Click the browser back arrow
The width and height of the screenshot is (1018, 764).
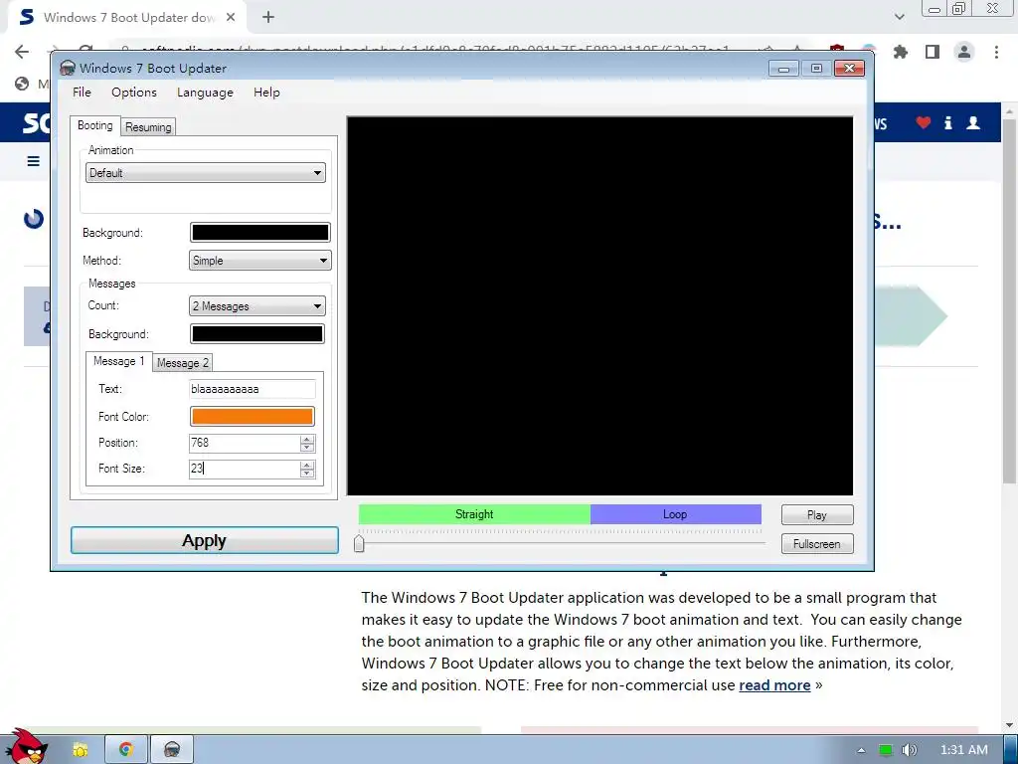(22, 52)
